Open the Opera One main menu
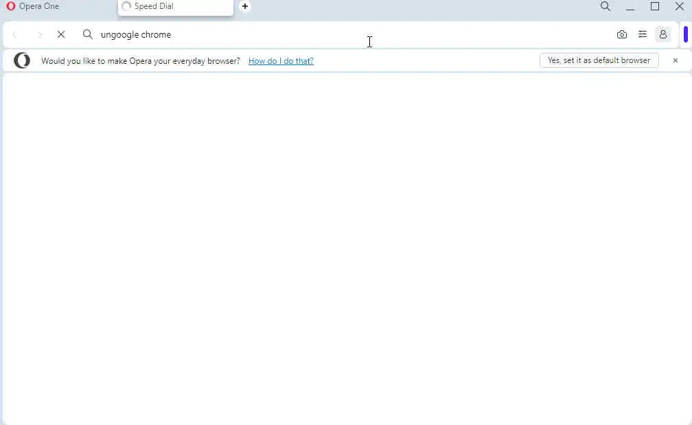The image size is (692, 425). point(33,6)
